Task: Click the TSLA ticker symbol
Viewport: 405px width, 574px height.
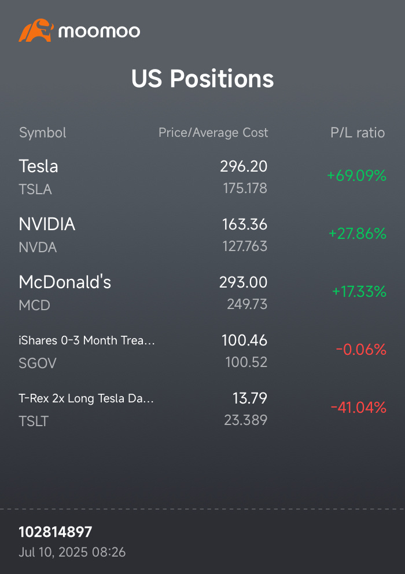Action: [35, 189]
